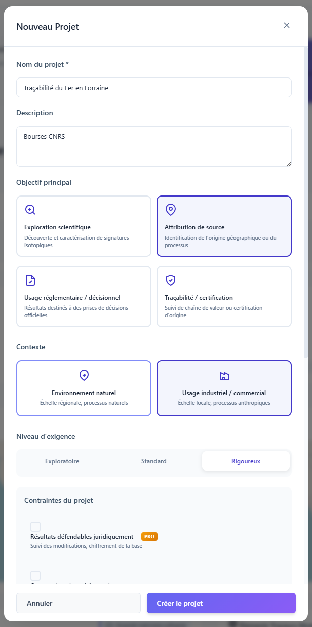Choose Usage industriel / commercial context

[224, 388]
